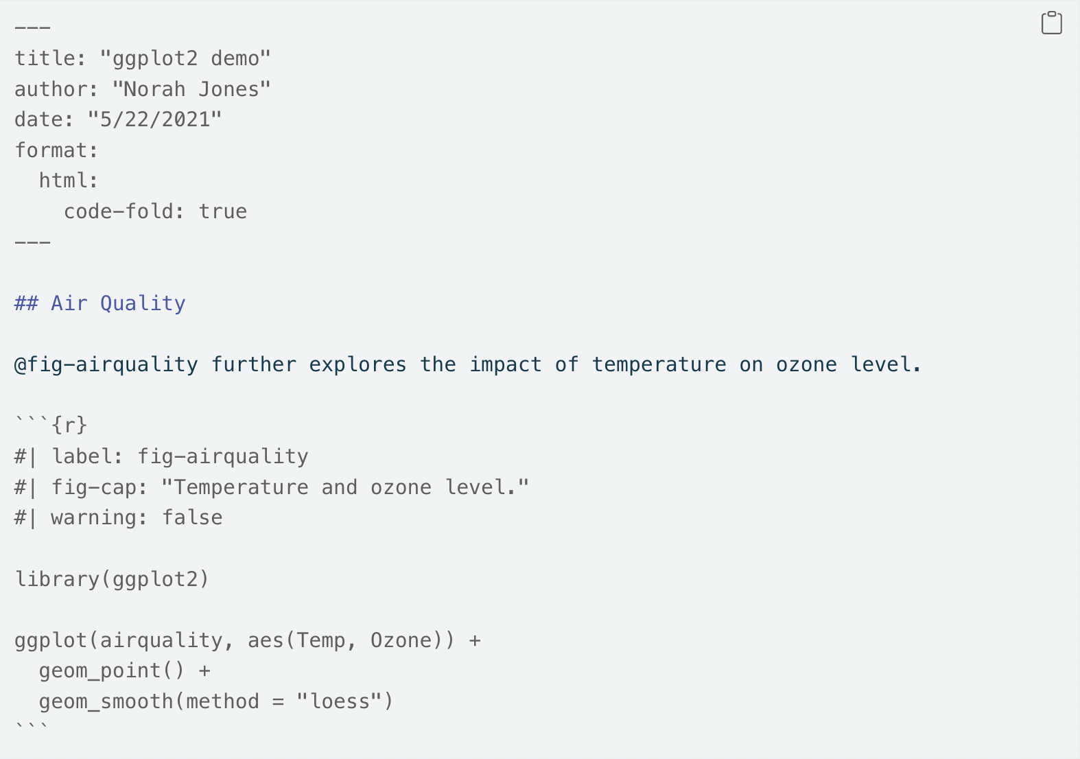Screen dimensions: 1080x759
Task: Click the ```{r} chunk opening line
Action: click(51, 425)
